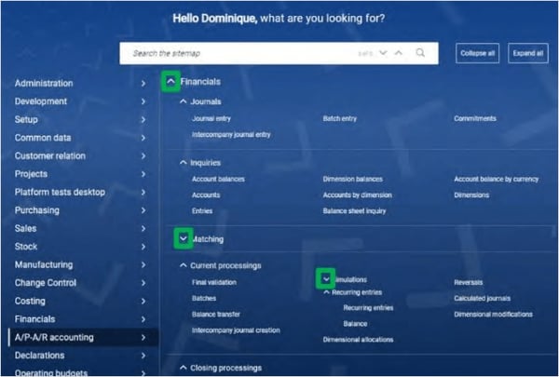Collapse the Financials section chevron
The height and width of the screenshot is (377, 559).
(170, 82)
